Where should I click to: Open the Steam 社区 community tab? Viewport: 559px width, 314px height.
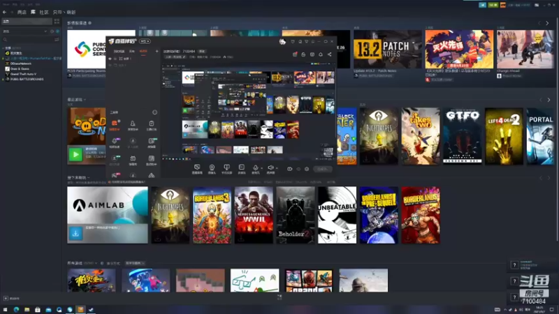pos(44,12)
